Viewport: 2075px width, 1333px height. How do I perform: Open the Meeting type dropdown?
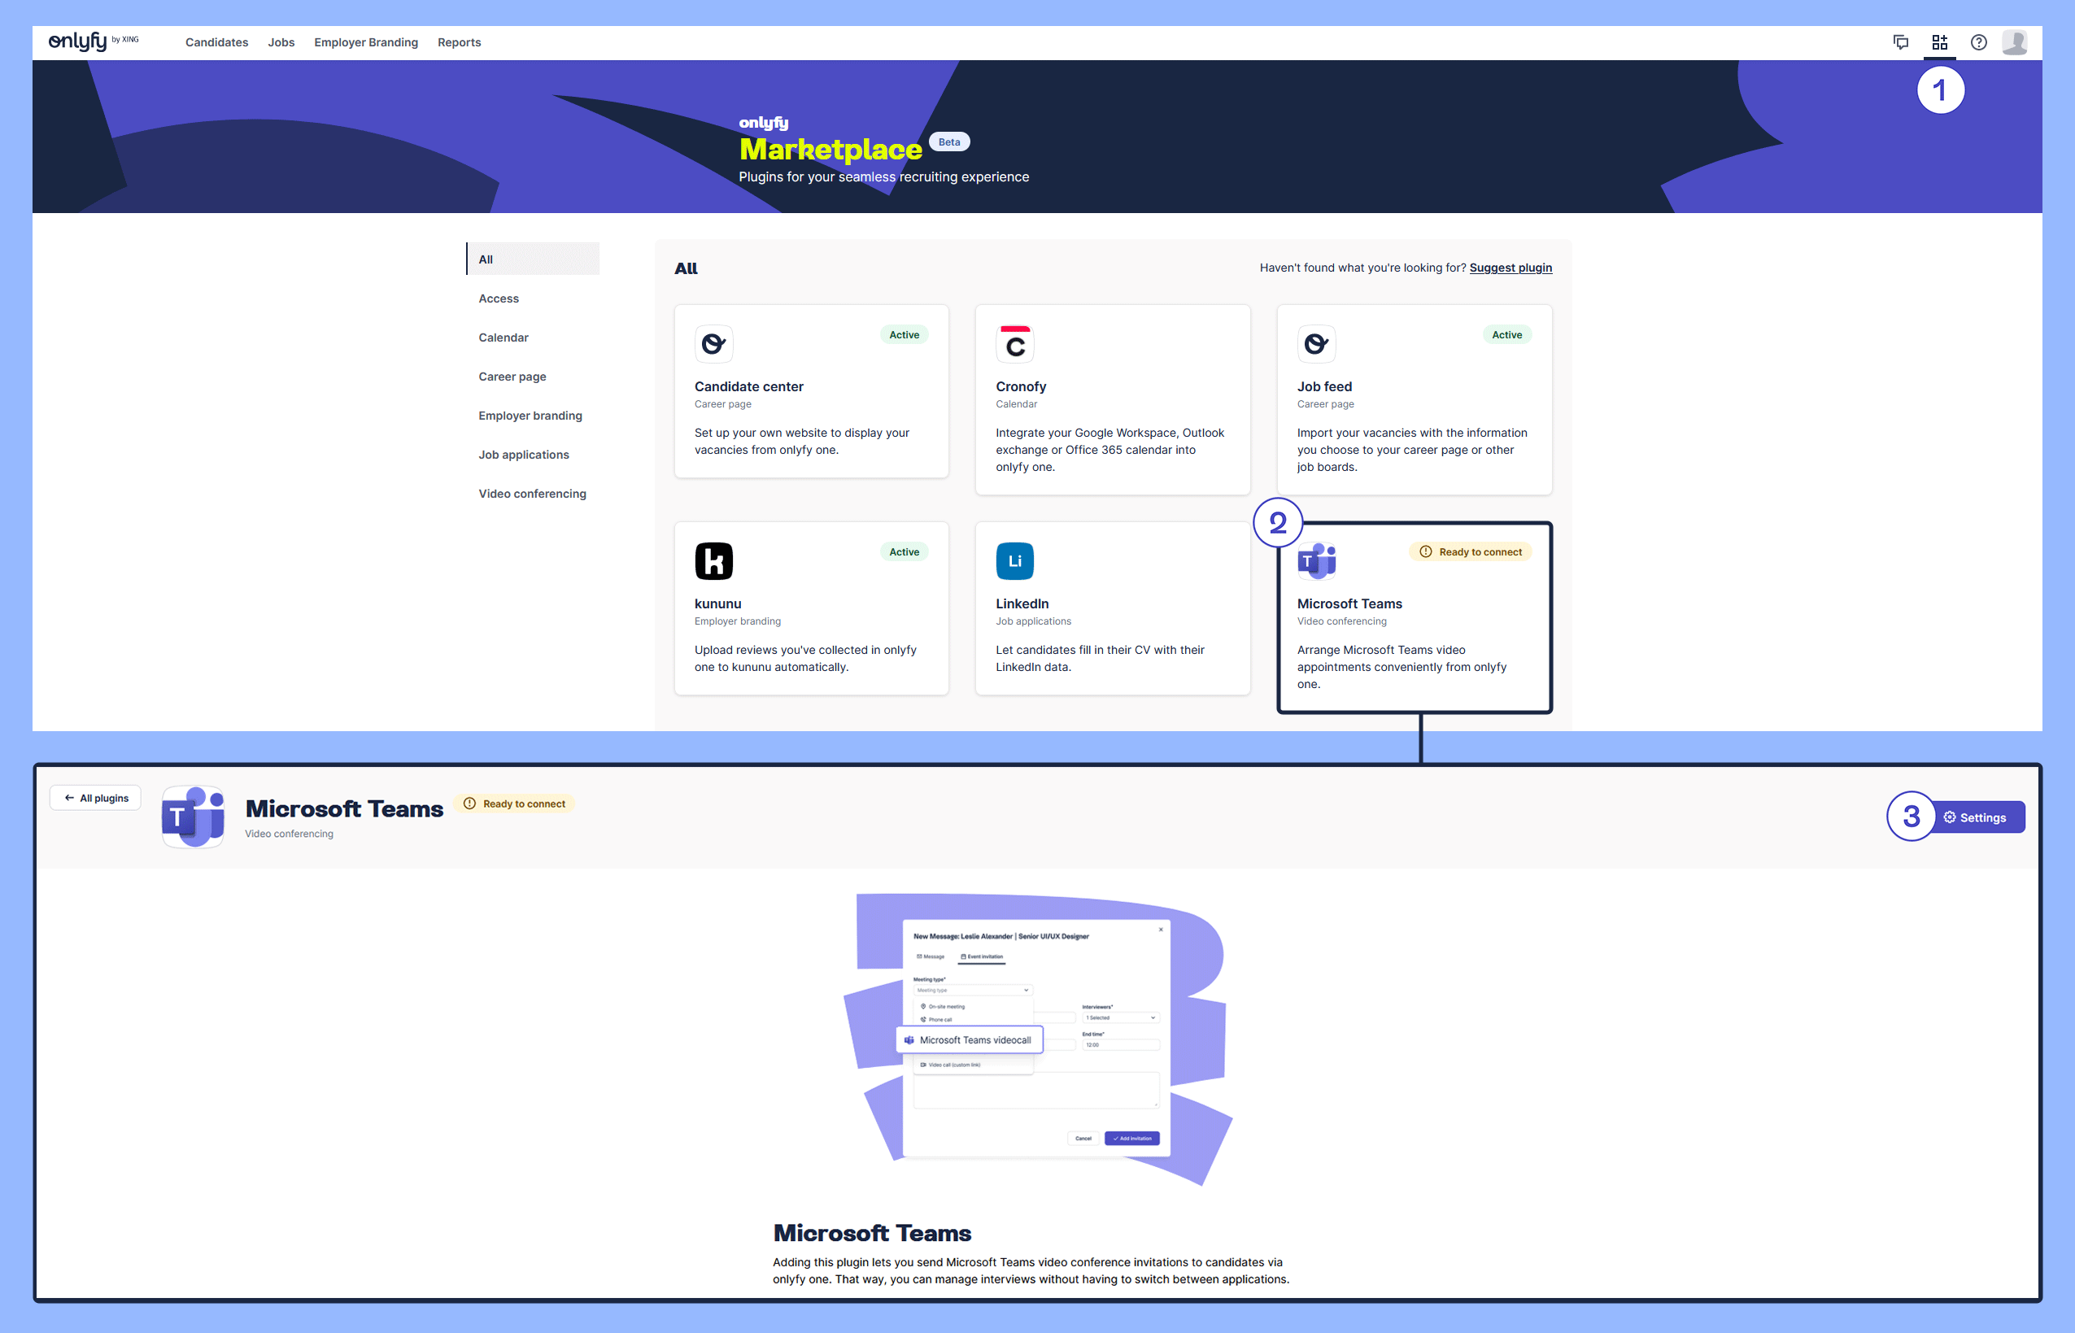pos(972,989)
